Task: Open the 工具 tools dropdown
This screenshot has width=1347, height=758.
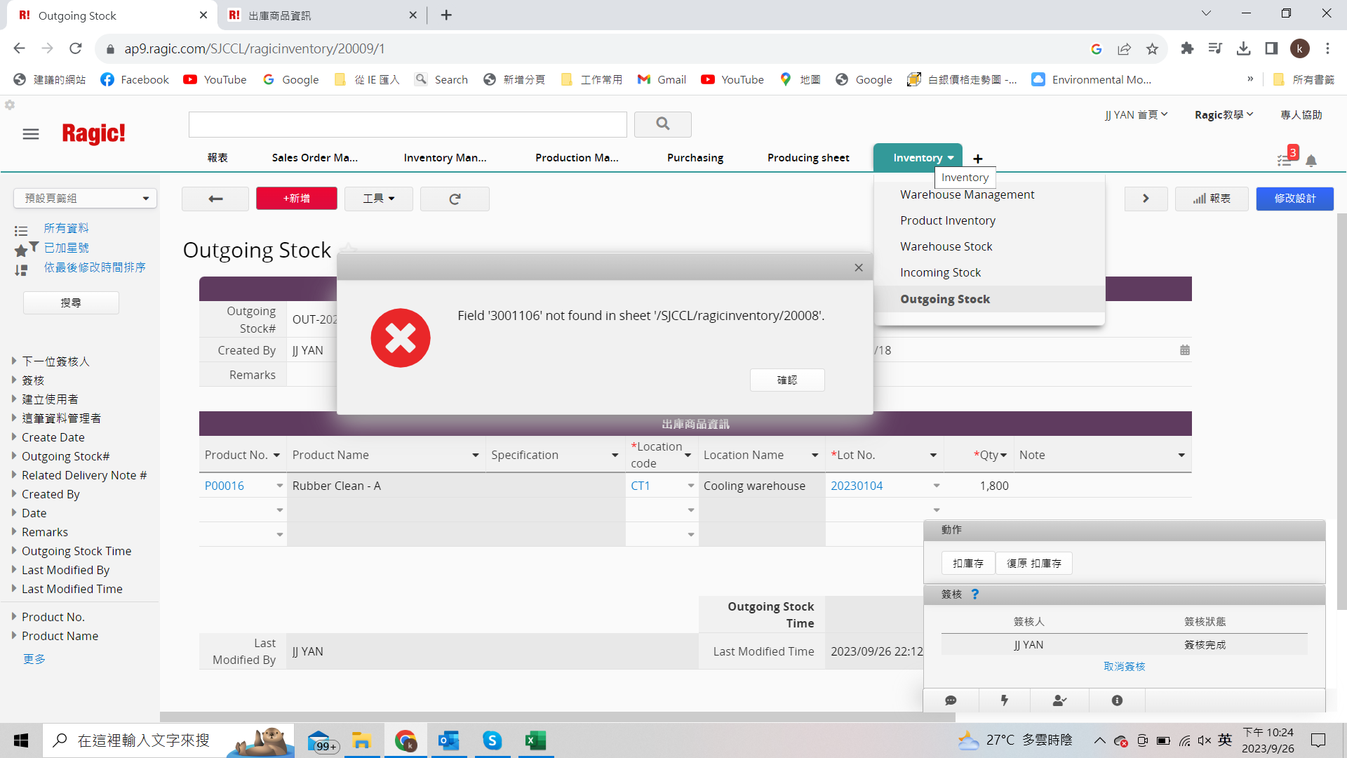Action: click(378, 199)
